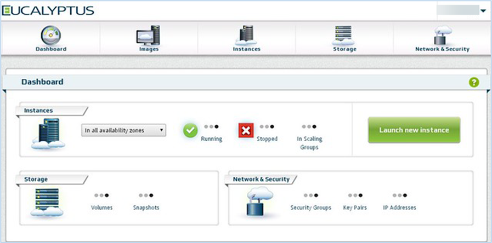Open the Stopped instances link
This screenshot has width=492, height=243.
point(267,138)
